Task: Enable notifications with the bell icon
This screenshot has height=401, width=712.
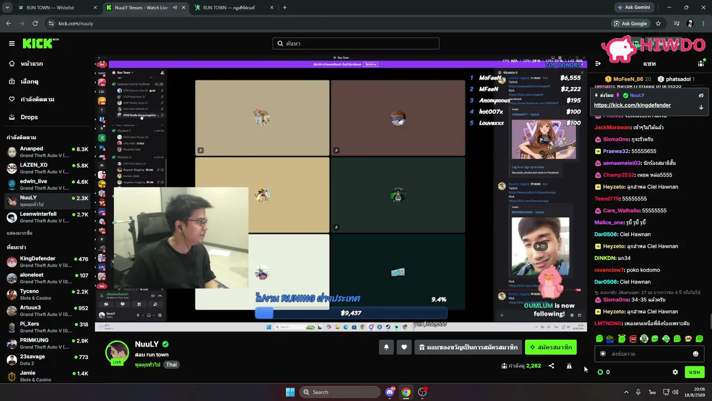Action: pyautogui.click(x=387, y=347)
